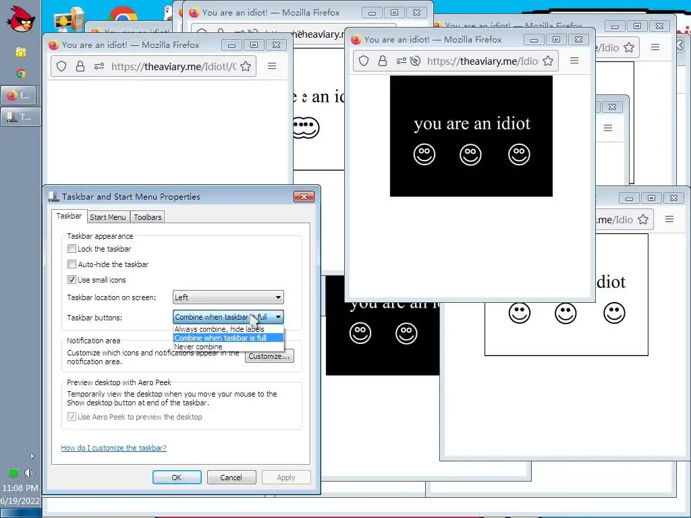Screen dimensions: 691x518
Task: Launch Chrome from the pinned taskbar icon
Action: (21, 74)
